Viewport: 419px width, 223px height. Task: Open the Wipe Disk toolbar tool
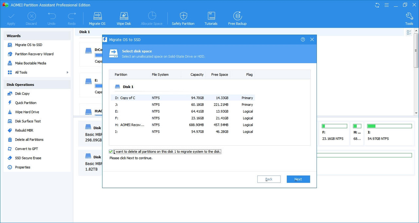[x=124, y=19]
